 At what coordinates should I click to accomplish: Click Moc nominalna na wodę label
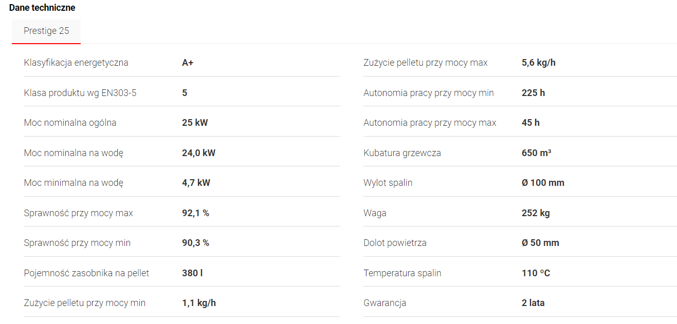(x=74, y=153)
